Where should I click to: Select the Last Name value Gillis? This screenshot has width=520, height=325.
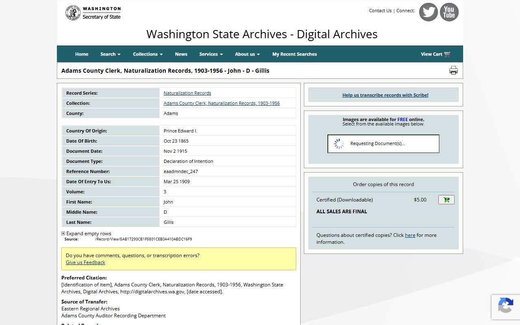point(169,222)
